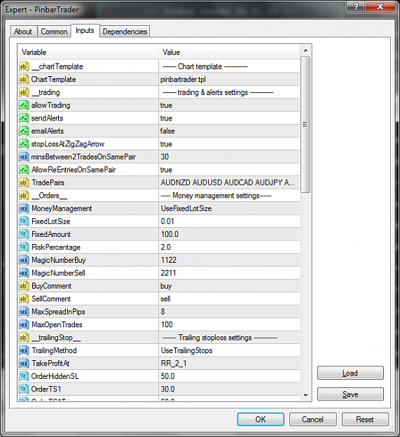The width and height of the screenshot is (400, 437).
Task: Click the double icon beside FixedAmount
Action: tap(24, 234)
